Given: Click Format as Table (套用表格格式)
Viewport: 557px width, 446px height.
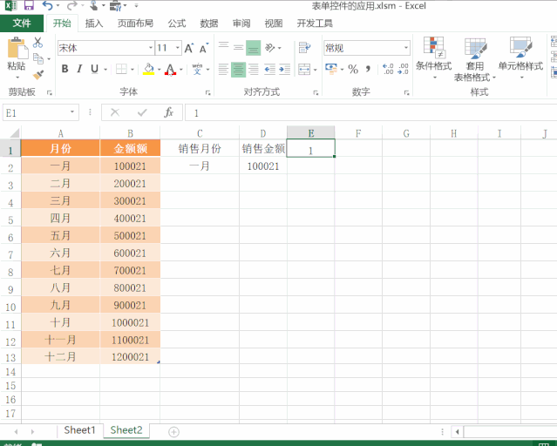Looking at the screenshot, I should tap(475, 57).
